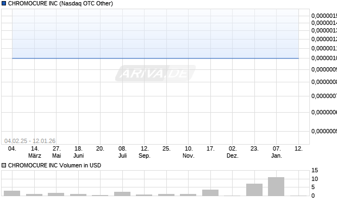Click the volume axis value 15
The width and height of the screenshot is (337, 201).
[315, 170]
